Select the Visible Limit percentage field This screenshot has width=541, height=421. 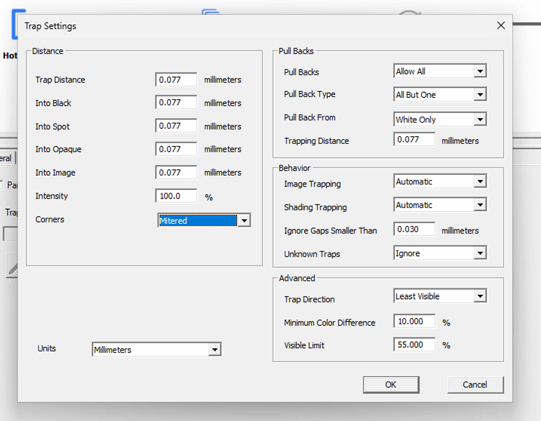tap(414, 344)
